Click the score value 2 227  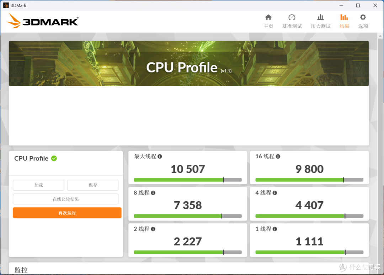(x=188, y=242)
